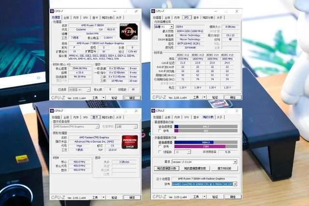The width and height of the screenshot is (309, 206).
Task: Switch to SPD tab in the Radeon graphics window
Action: coord(85,117)
